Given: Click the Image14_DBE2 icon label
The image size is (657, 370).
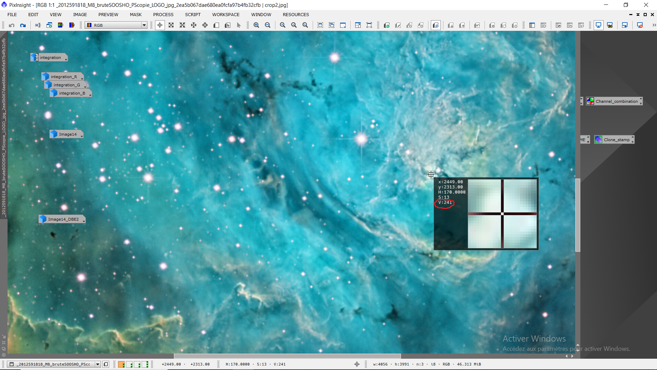Looking at the screenshot, I should (x=63, y=219).
